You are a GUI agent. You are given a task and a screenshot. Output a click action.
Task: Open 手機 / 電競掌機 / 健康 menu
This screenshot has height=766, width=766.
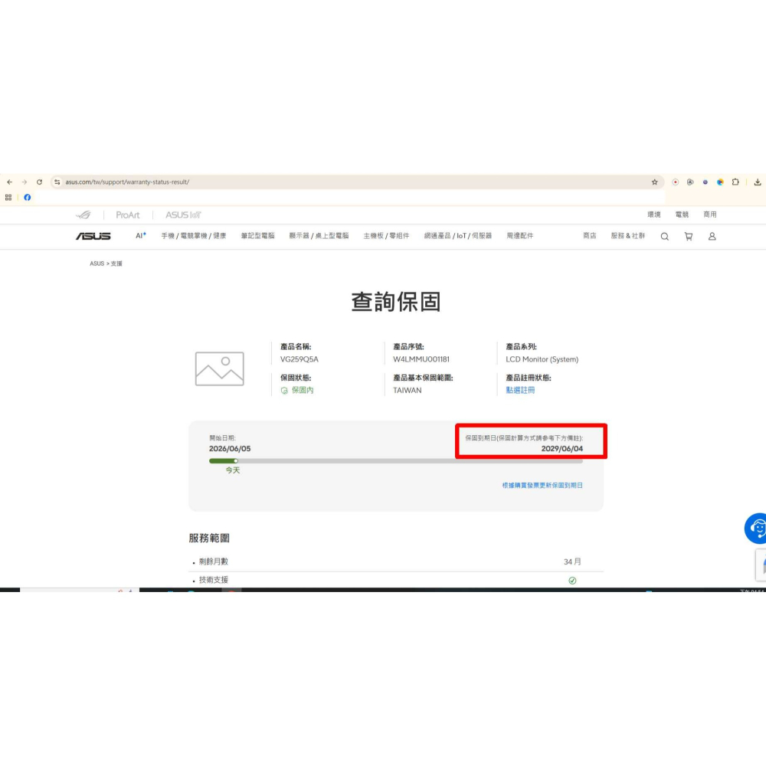click(194, 235)
